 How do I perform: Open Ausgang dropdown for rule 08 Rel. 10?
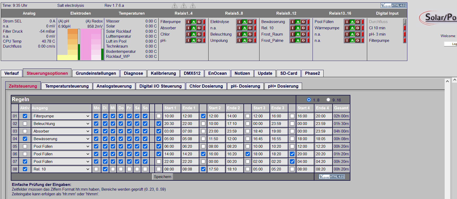(x=61, y=169)
